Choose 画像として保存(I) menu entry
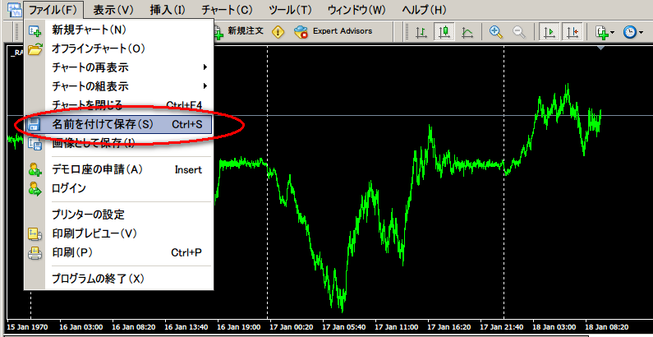Image resolution: width=653 pixels, height=337 pixels. 118,144
